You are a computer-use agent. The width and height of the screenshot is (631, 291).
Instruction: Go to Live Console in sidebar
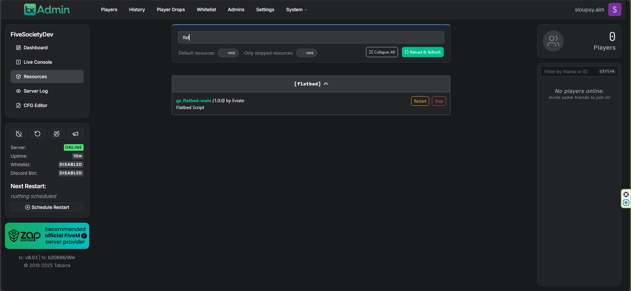click(38, 62)
